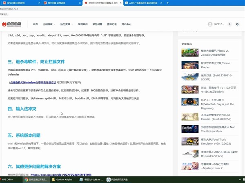Image resolution: width=245 pixels, height=183 pixels.
Task: Open the Build.9596516-0.5.5f4 article title
Action: (216, 77)
